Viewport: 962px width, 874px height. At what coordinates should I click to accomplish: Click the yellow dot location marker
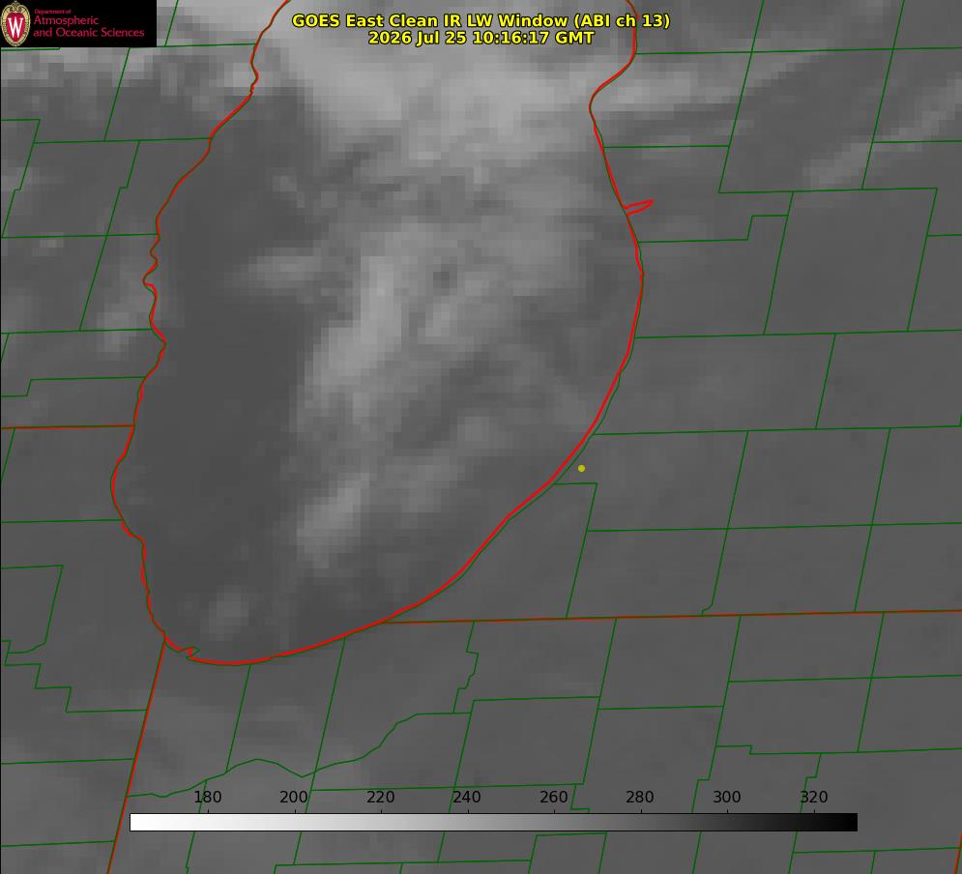pos(581,468)
